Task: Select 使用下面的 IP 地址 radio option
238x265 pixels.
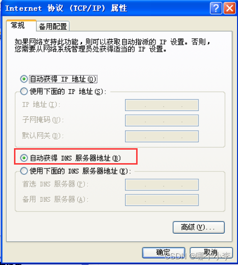Action: 24,91
